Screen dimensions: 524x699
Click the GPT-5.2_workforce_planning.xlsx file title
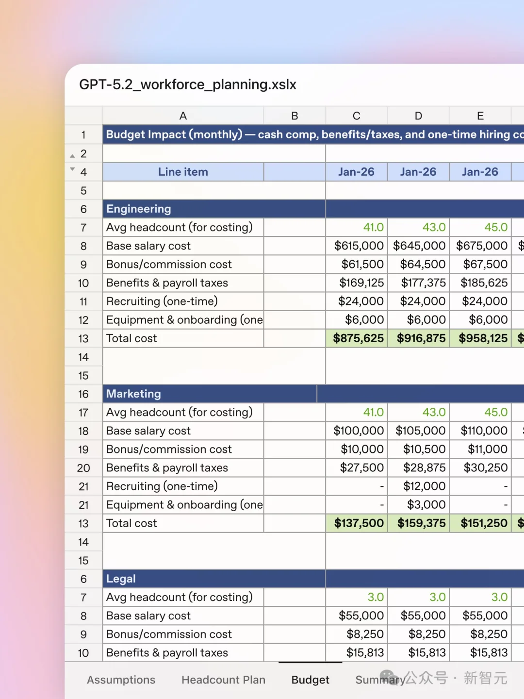click(x=188, y=84)
